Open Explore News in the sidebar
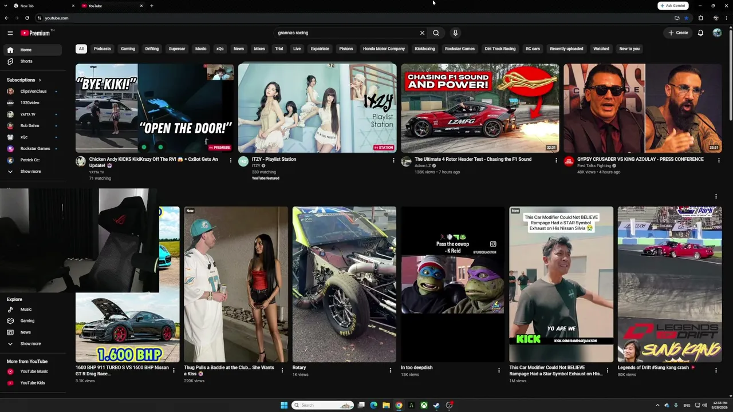 click(33, 332)
